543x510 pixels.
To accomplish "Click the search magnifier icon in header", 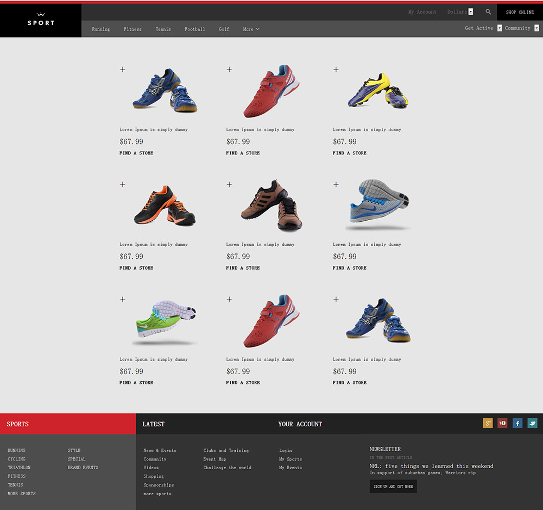I will 488,12.
